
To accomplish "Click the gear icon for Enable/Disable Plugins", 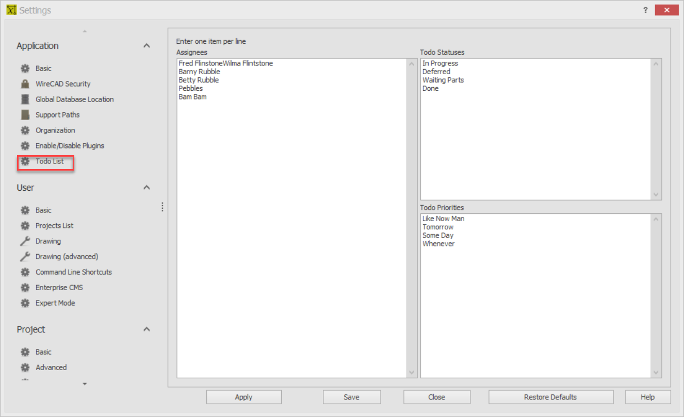I will (25, 145).
